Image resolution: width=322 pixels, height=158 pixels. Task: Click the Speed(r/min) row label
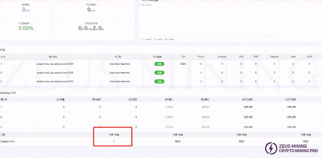point(9,142)
